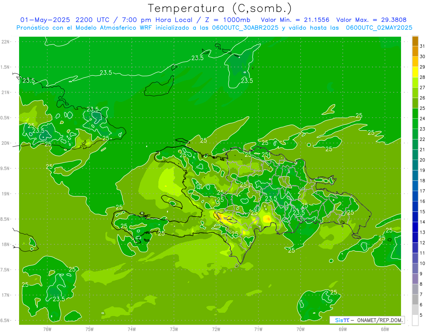Click the 22N latitude axis label
Image resolution: width=432 pixels, height=334 pixels.
point(6,42)
